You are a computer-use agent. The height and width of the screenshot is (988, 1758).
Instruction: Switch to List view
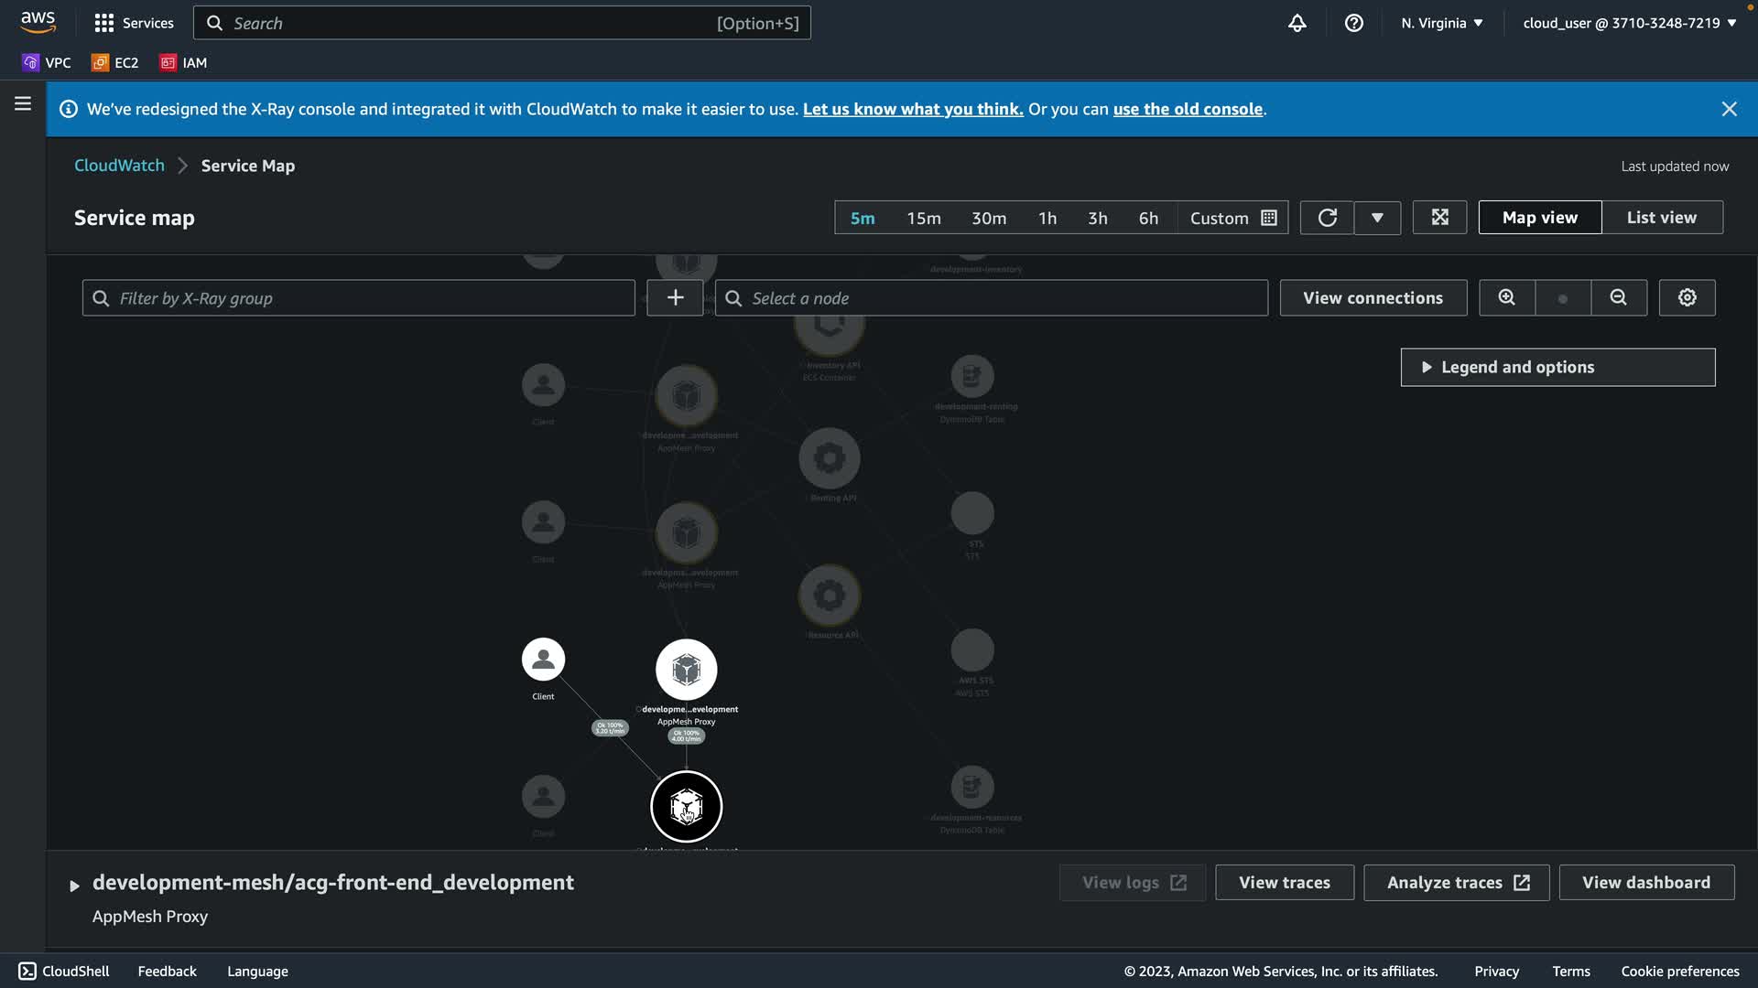1661,218
